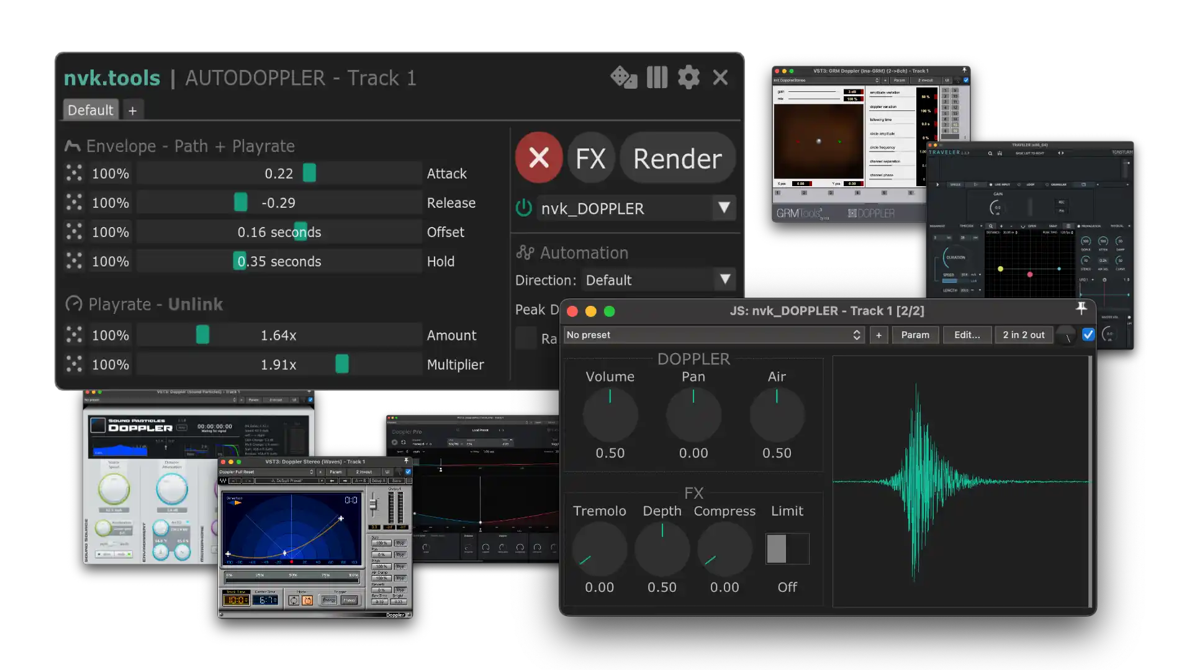Click the + to add a new preset tab
The height and width of the screenshot is (670, 1192).
click(x=132, y=110)
